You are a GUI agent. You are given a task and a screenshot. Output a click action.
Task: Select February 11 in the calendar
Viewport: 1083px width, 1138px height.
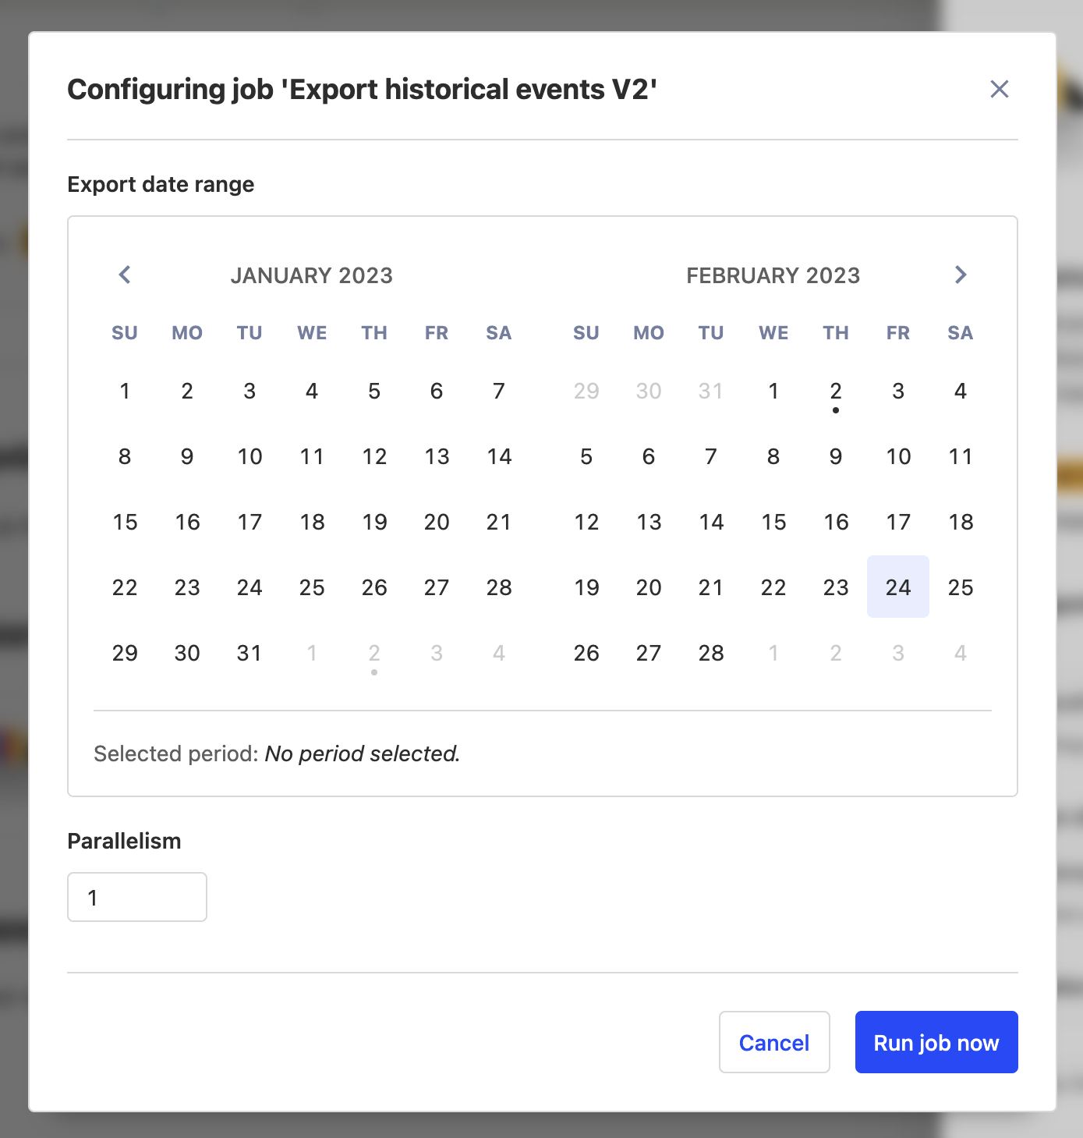(961, 456)
